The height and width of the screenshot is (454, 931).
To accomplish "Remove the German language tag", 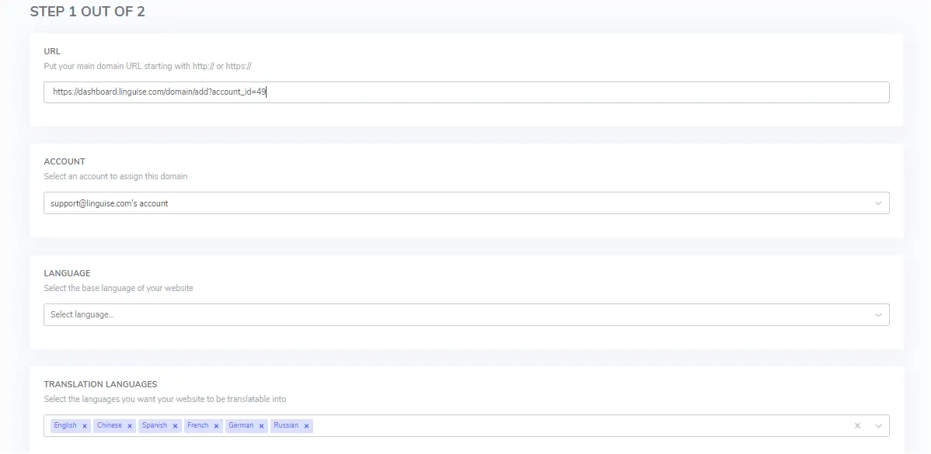I will [x=261, y=426].
